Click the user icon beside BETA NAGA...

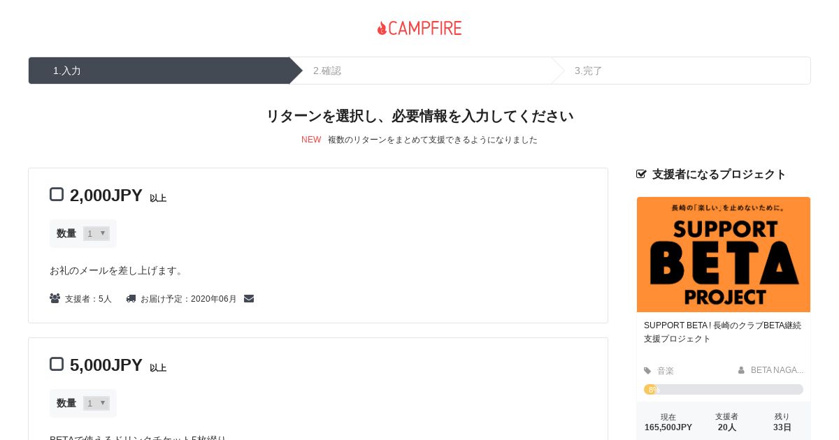point(741,370)
